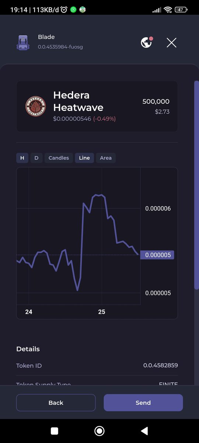Image resolution: width=199 pixels, height=443 pixels.
Task: Tap the -0.49% price change
Action: click(x=104, y=119)
